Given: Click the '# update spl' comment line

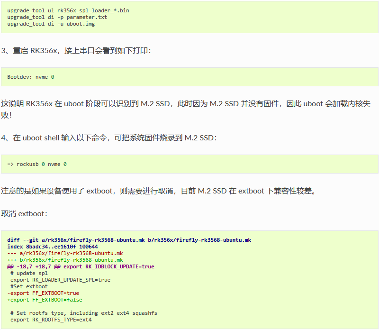Looking at the screenshot, I should (29, 273).
